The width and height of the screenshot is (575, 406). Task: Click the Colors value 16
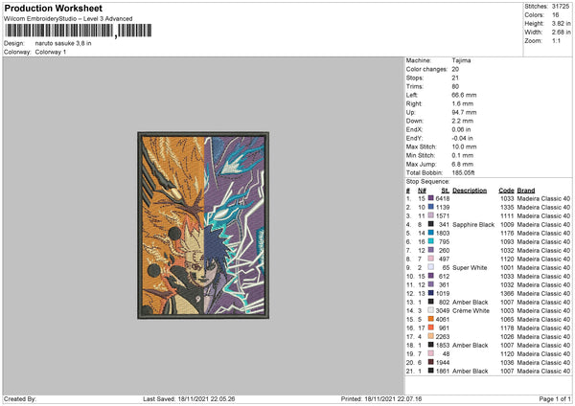click(x=556, y=15)
